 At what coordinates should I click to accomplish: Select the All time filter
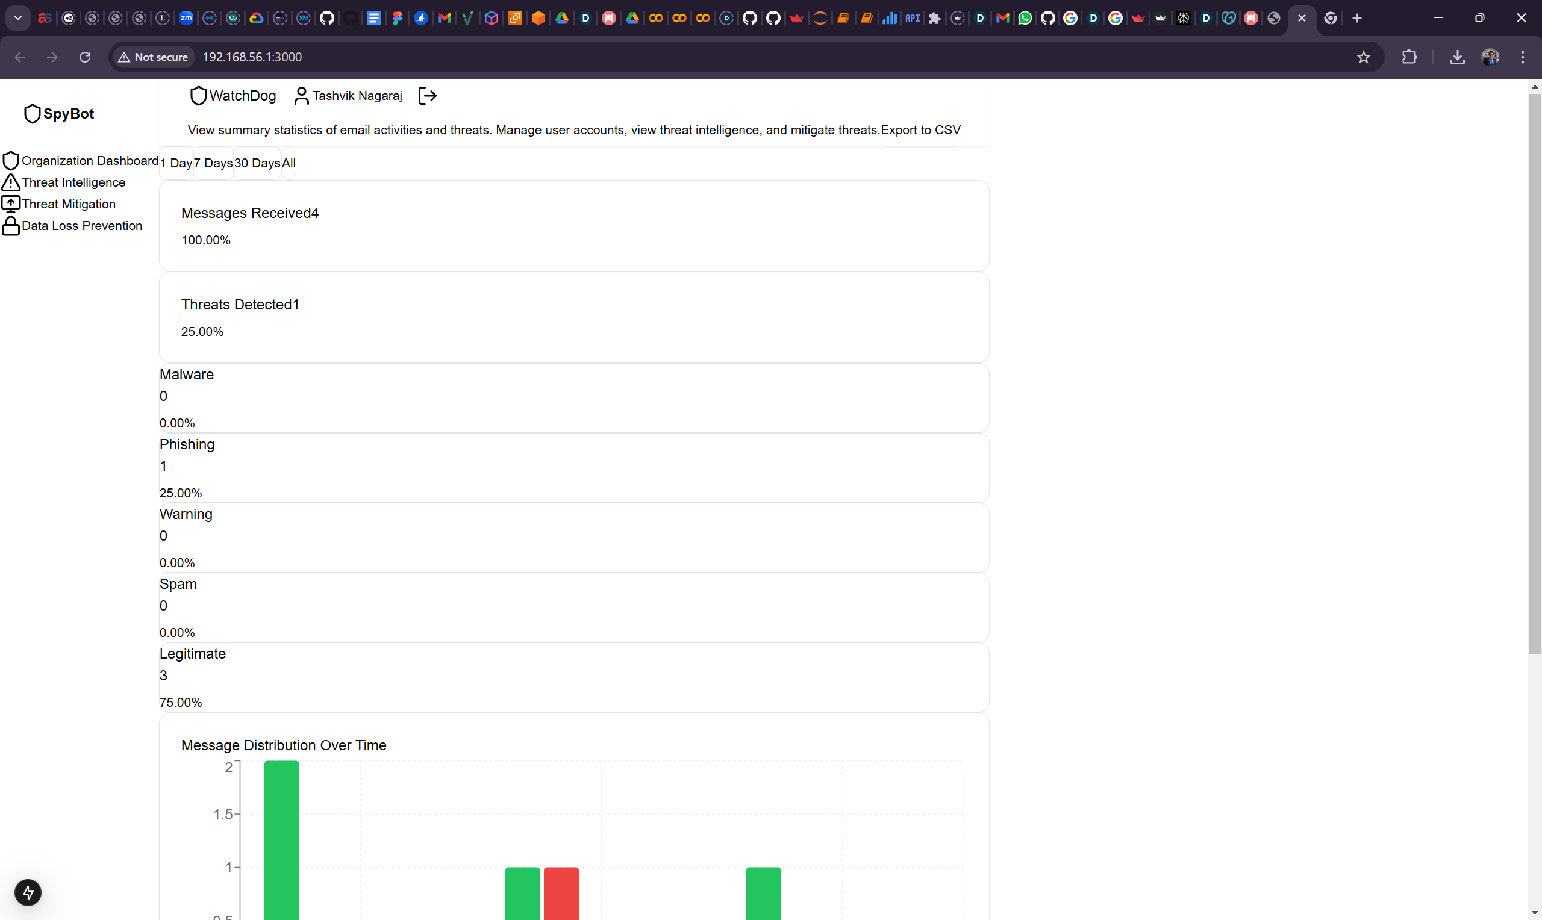click(x=289, y=163)
